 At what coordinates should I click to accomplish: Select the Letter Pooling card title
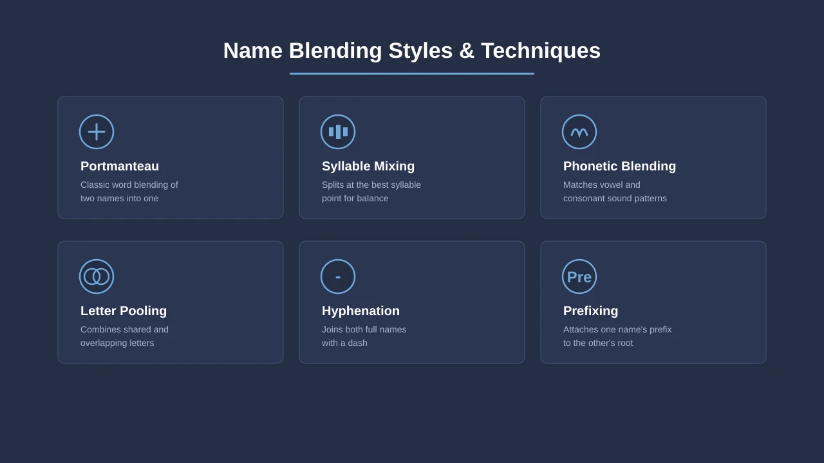point(124,311)
